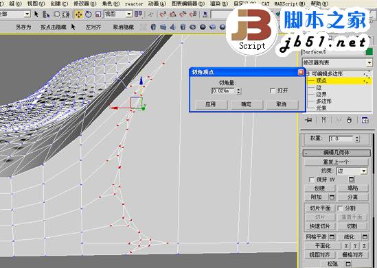The height and width of the screenshot is (268, 377).
Task: Click the Use Pivot Point Center icon
Action: (x=138, y=14)
